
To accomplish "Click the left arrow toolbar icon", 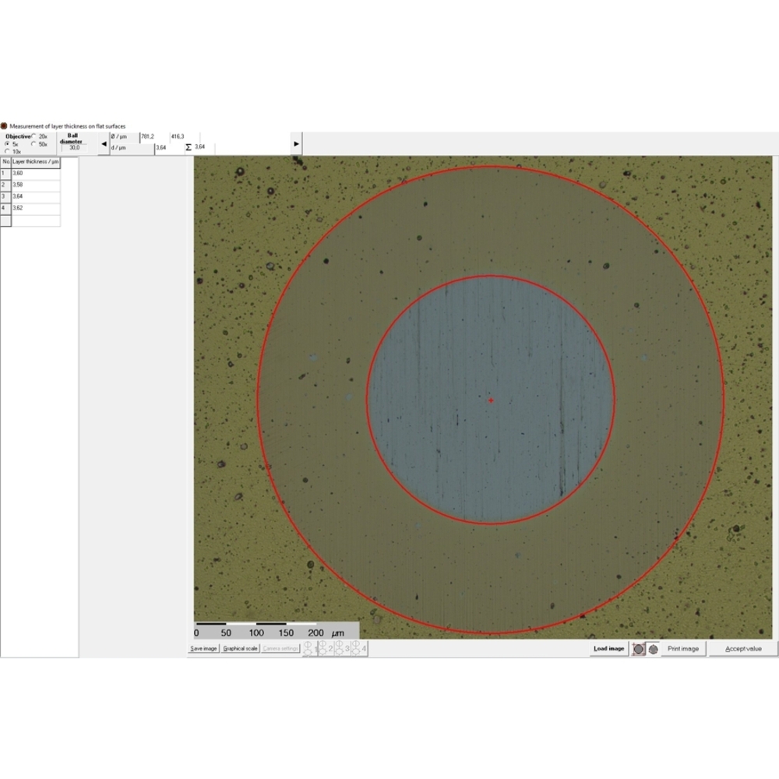I will click(x=104, y=143).
